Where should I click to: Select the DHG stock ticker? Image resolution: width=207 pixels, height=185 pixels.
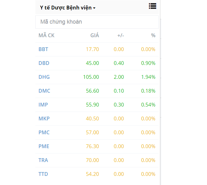[x=44, y=77]
